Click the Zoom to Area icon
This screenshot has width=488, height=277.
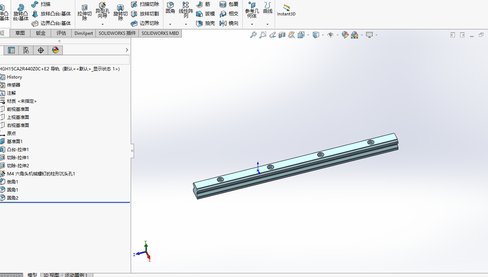click(x=263, y=35)
